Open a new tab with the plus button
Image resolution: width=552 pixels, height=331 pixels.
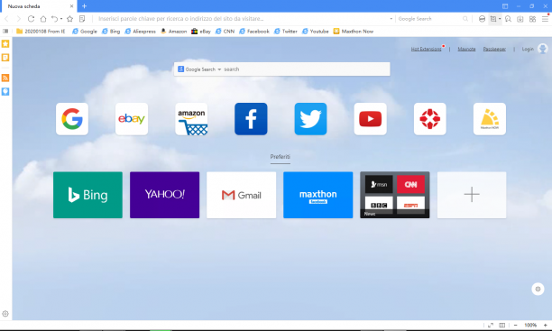coord(84,6)
